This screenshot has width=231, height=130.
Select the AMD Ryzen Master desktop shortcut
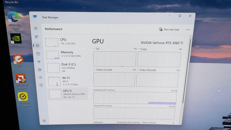pyautogui.click(x=21, y=81)
